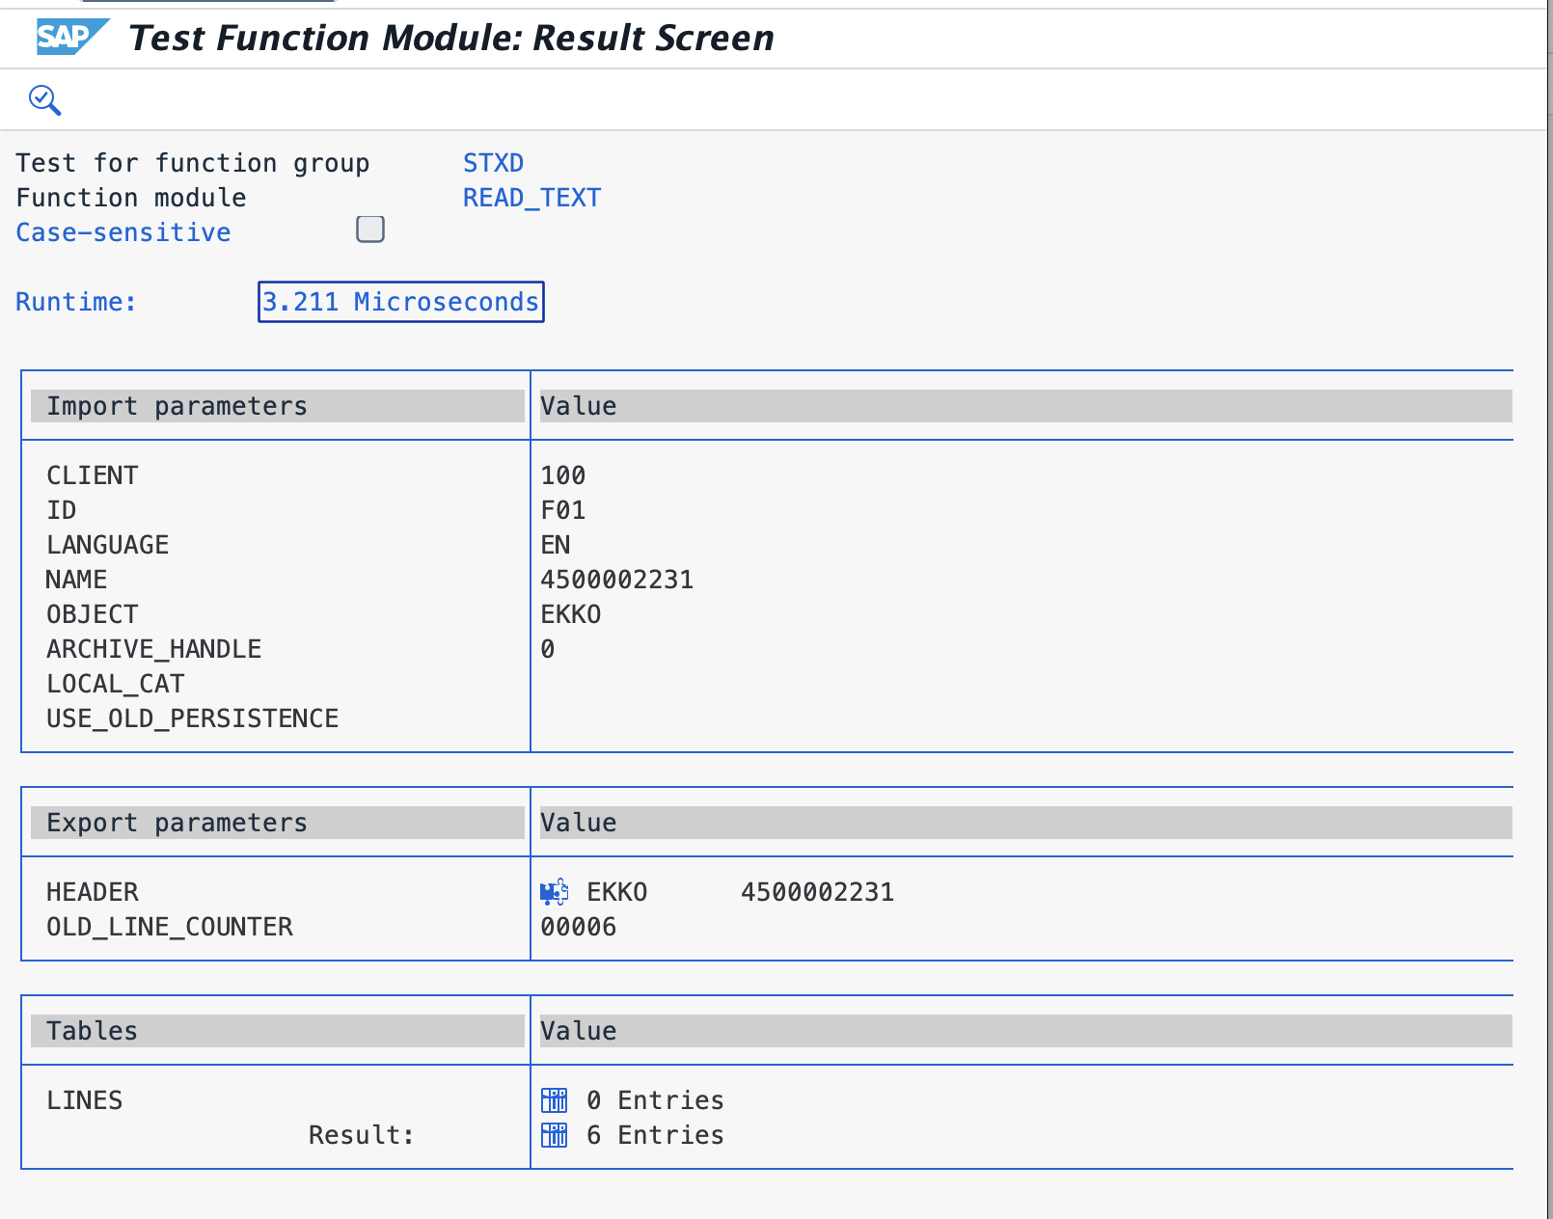Viewport: 1553px width, 1219px height.
Task: Click OBJECT value EKKO in import parameters
Action: tap(571, 614)
